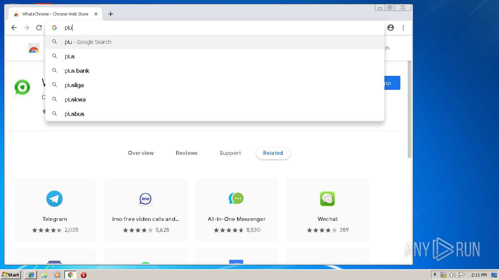Pick the 'plusbus' suggestion
Image resolution: width=499 pixels, height=280 pixels.
point(215,114)
